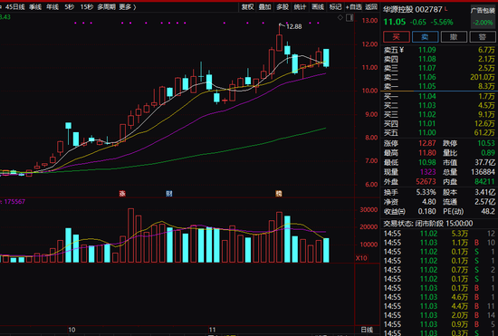This screenshot has width=498, height=336.
Task: Select the 买三 price 11.02
Action: point(427,114)
